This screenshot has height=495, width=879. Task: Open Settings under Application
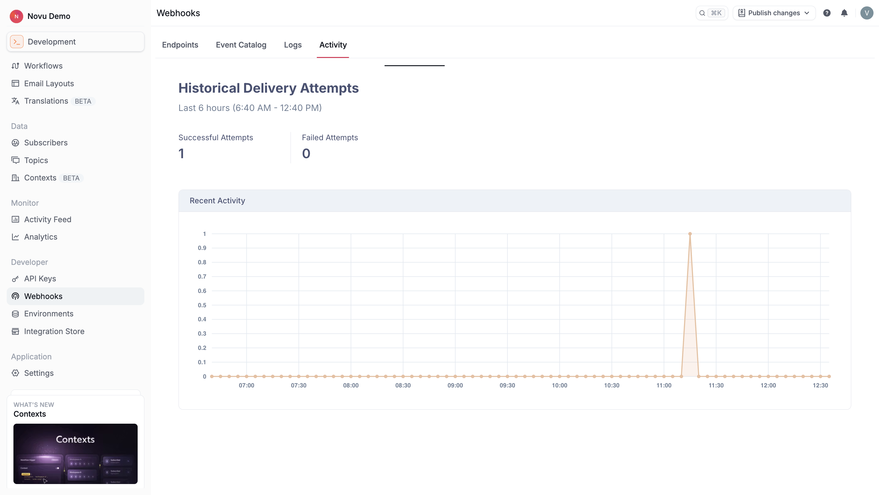pos(39,373)
